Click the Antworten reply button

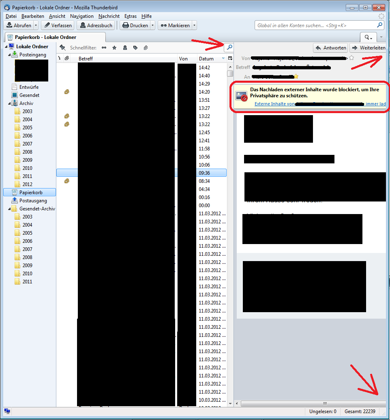click(330, 48)
